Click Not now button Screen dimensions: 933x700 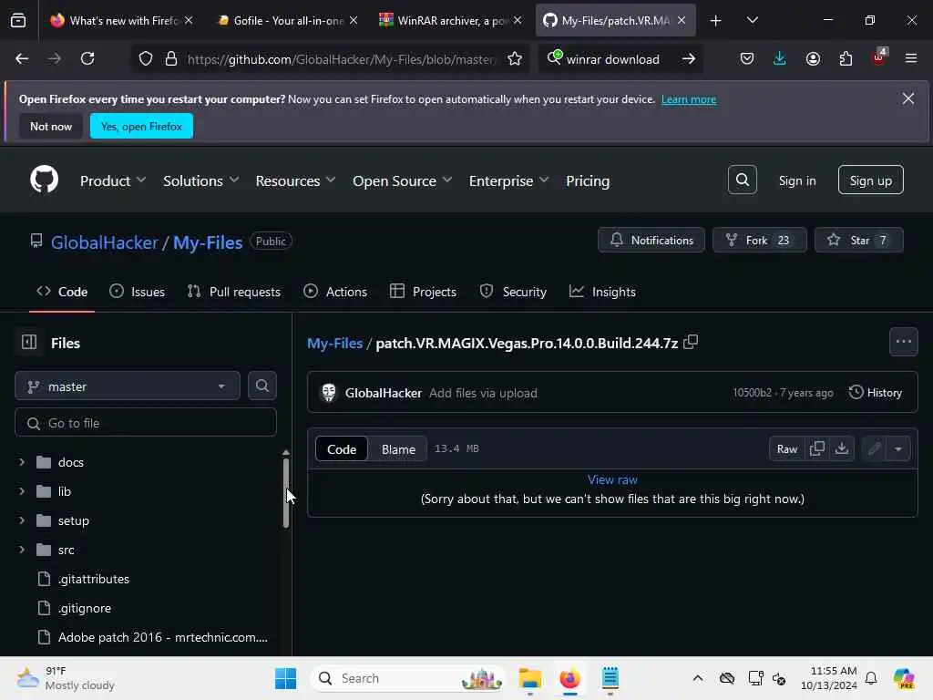(x=51, y=126)
